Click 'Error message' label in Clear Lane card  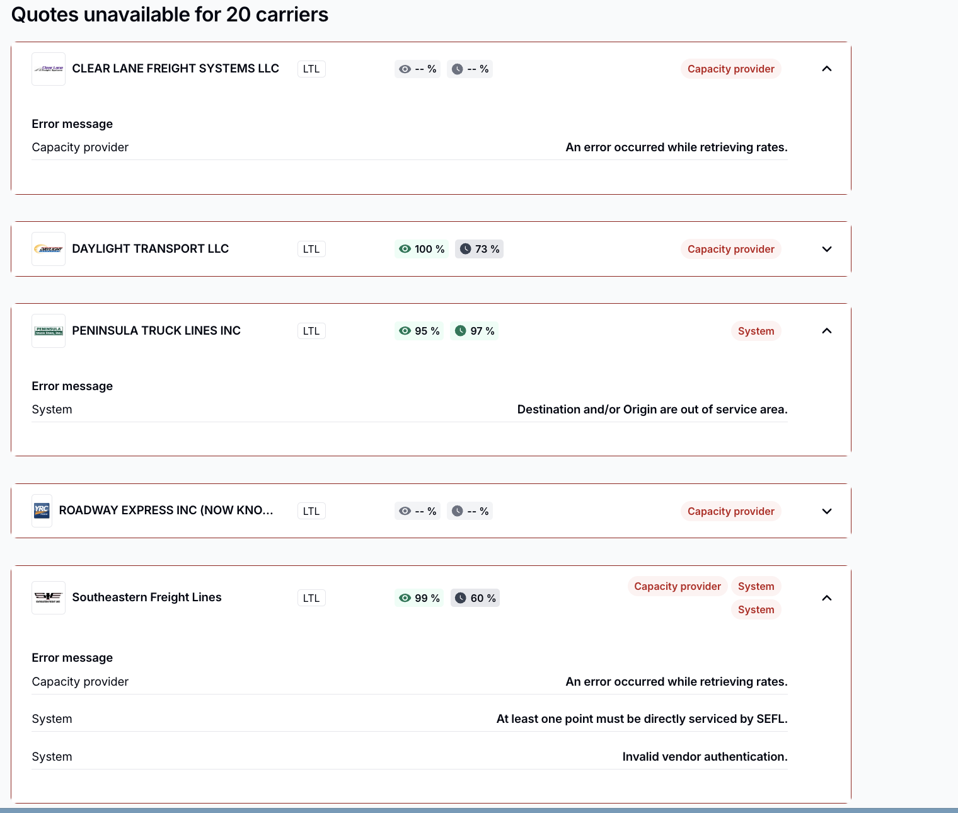point(72,124)
